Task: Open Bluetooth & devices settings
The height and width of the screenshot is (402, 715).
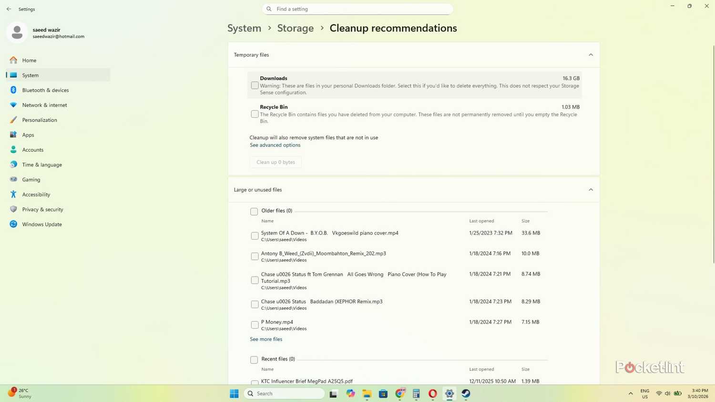Action: [45, 90]
